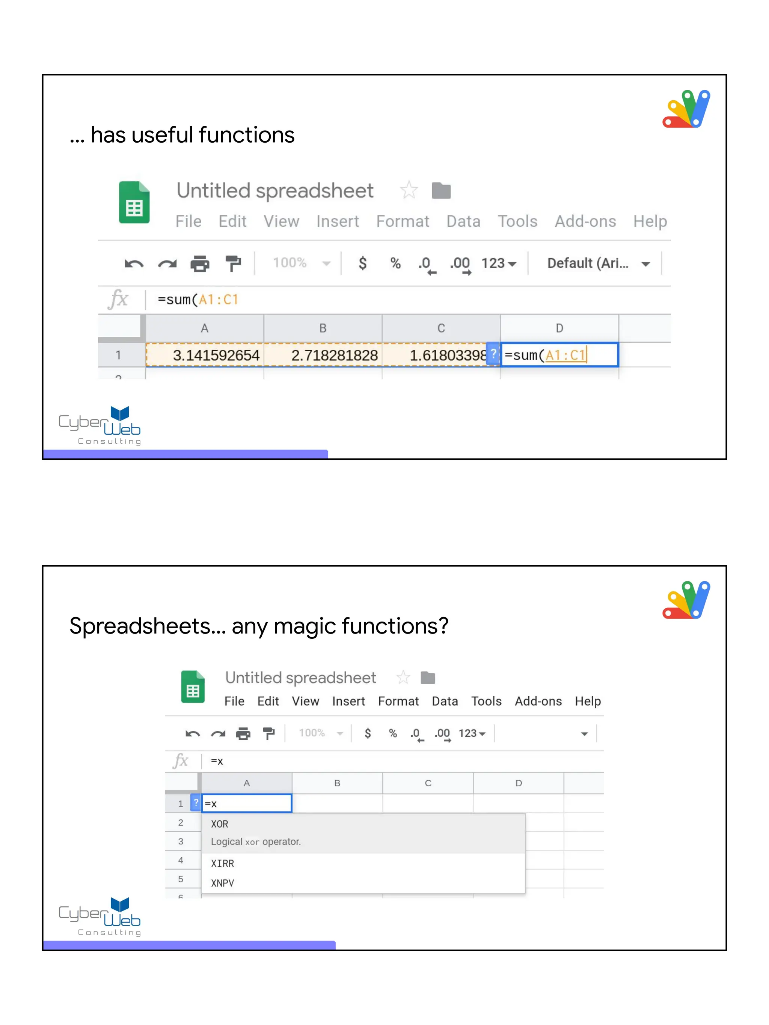769x1025 pixels.
Task: Open the 100% zoom dropdown in the bottom slide
Action: pyautogui.click(x=321, y=733)
